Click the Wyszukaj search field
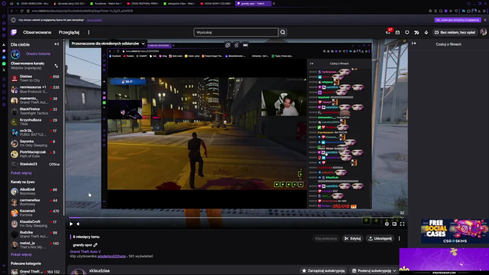This screenshot has height=275, width=489. [x=236, y=32]
